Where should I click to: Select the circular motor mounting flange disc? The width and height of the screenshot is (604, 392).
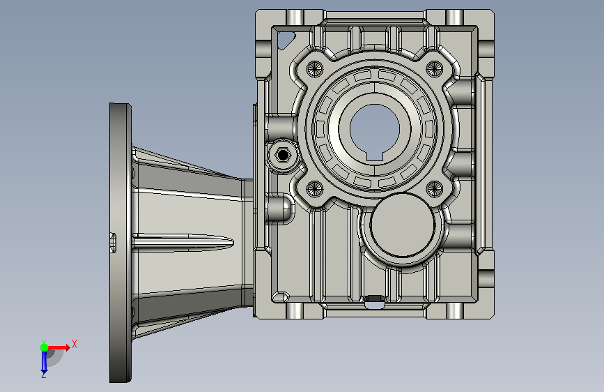coord(121,243)
